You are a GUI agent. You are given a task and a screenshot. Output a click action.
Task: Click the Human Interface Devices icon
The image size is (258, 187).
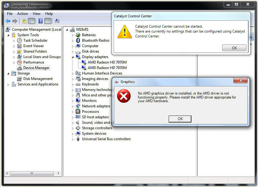tap(78, 73)
